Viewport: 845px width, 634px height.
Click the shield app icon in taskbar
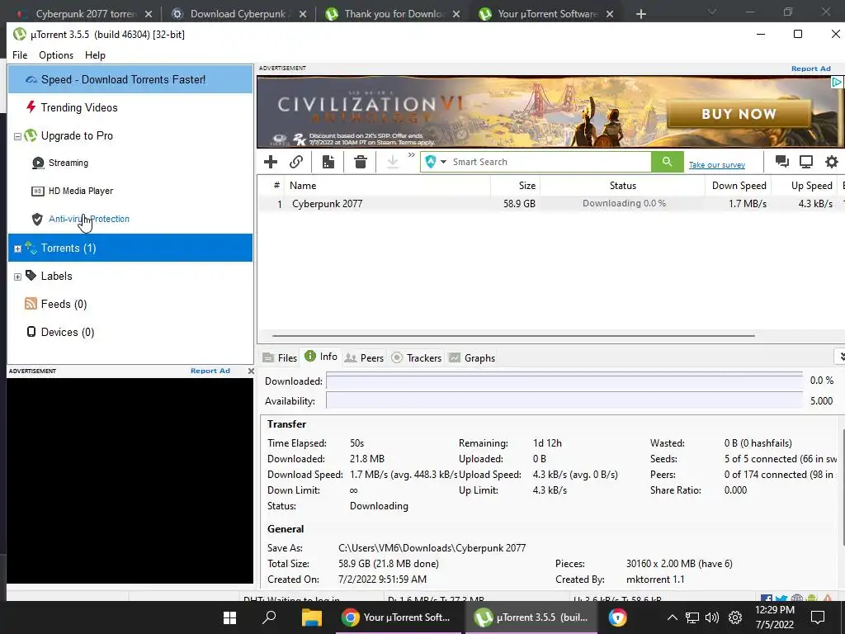(x=617, y=617)
